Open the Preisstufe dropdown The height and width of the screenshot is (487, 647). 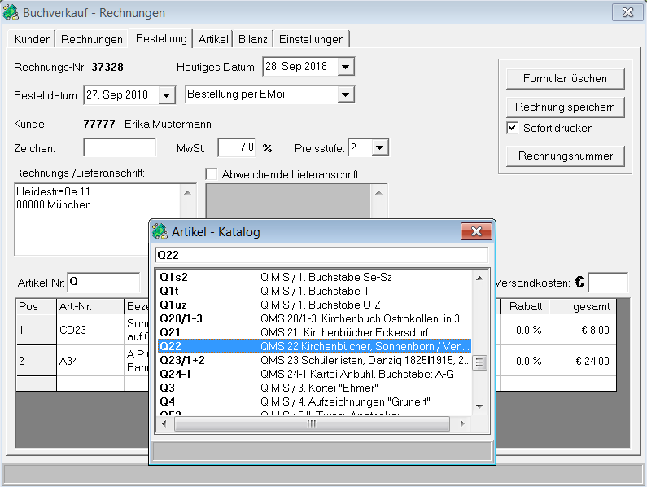tap(380, 147)
